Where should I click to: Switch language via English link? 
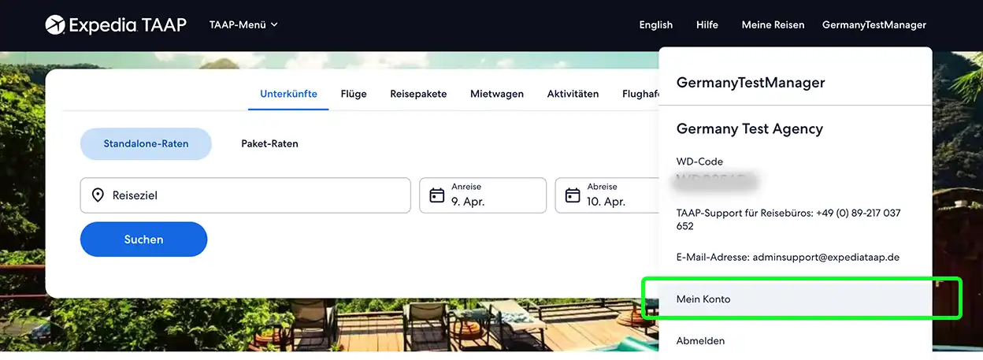(655, 24)
